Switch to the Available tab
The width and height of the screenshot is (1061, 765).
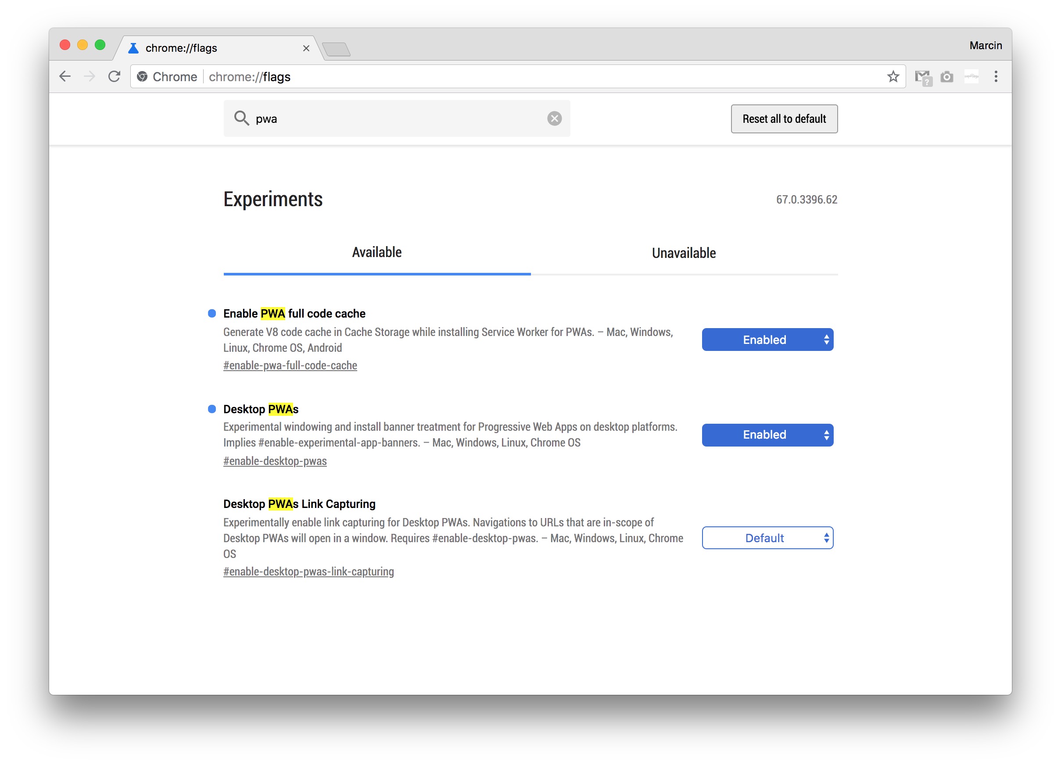coord(377,253)
